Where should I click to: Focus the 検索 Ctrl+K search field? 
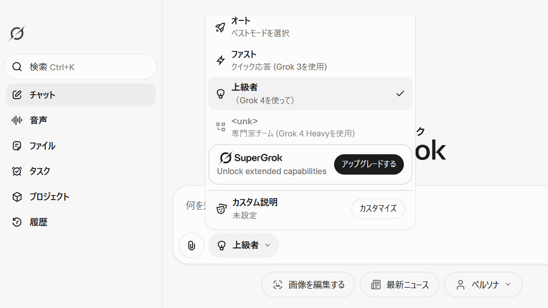[x=80, y=67]
